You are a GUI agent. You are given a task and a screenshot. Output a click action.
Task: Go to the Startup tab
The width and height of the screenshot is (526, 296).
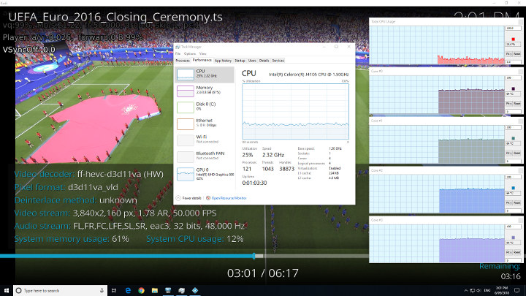(240, 61)
